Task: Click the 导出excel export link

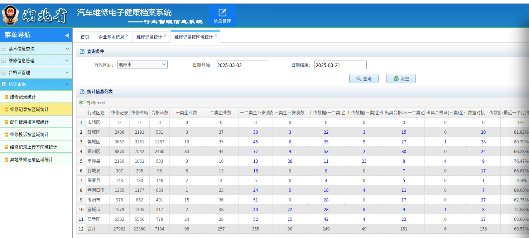Action: point(96,103)
